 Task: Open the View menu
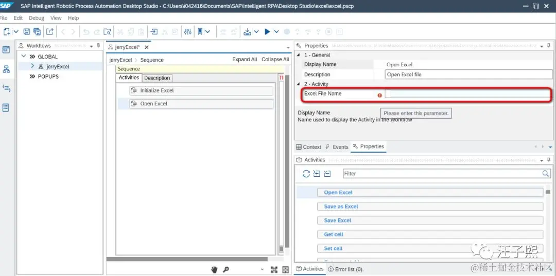[x=56, y=18]
